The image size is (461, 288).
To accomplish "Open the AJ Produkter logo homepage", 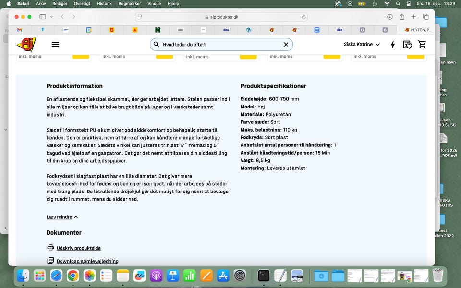I will (26, 44).
